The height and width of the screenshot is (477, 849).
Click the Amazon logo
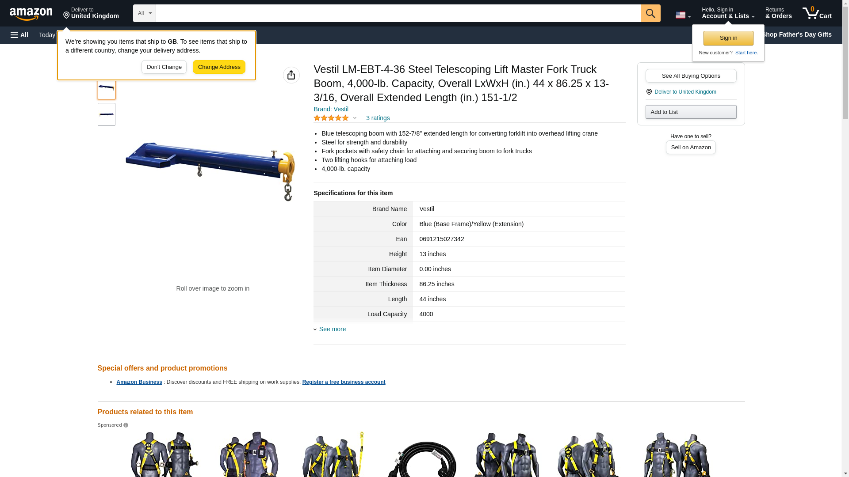[x=31, y=14]
